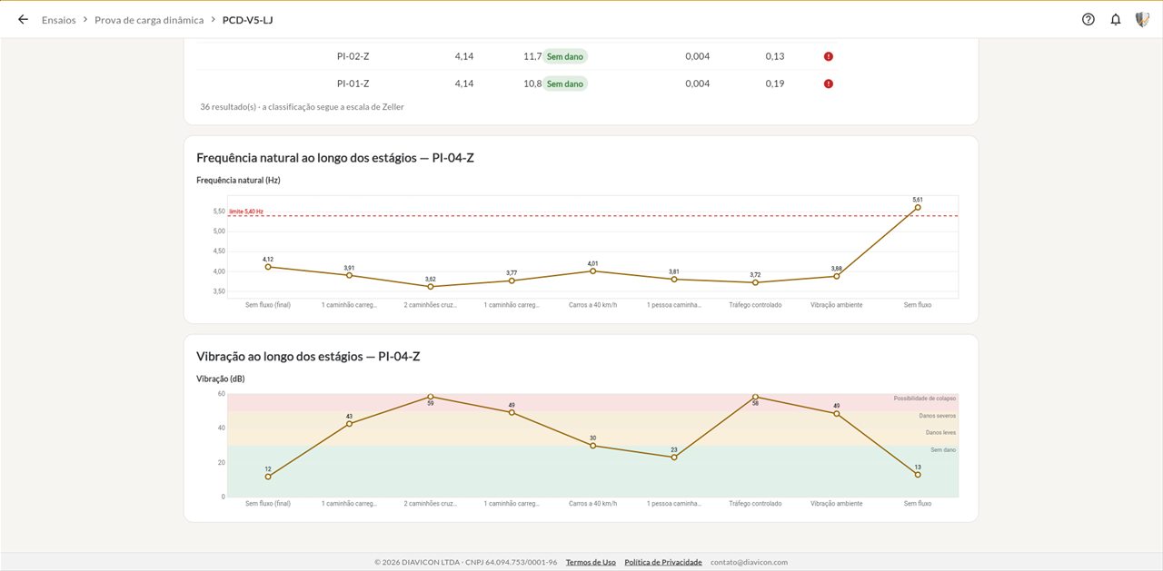The width and height of the screenshot is (1163, 571).
Task: Select the 23 dB vibration data point
Action: (x=674, y=458)
